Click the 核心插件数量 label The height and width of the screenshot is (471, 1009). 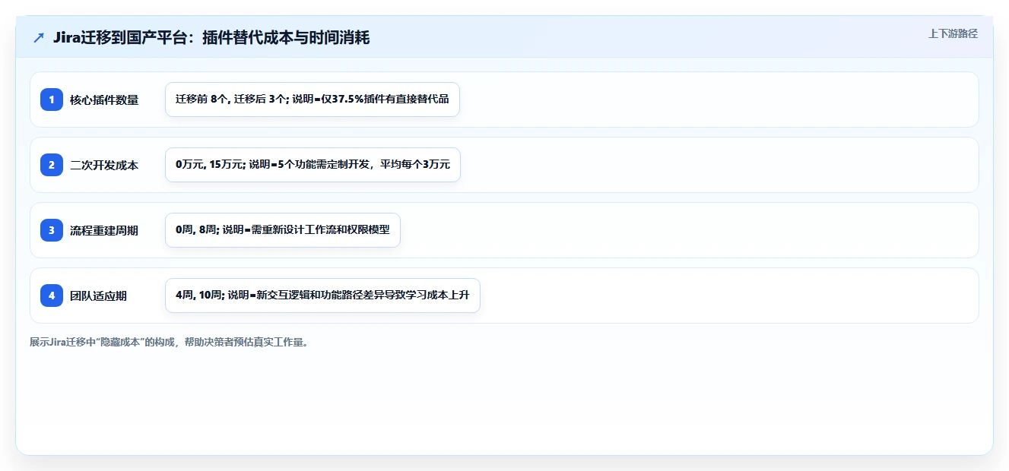point(104,100)
